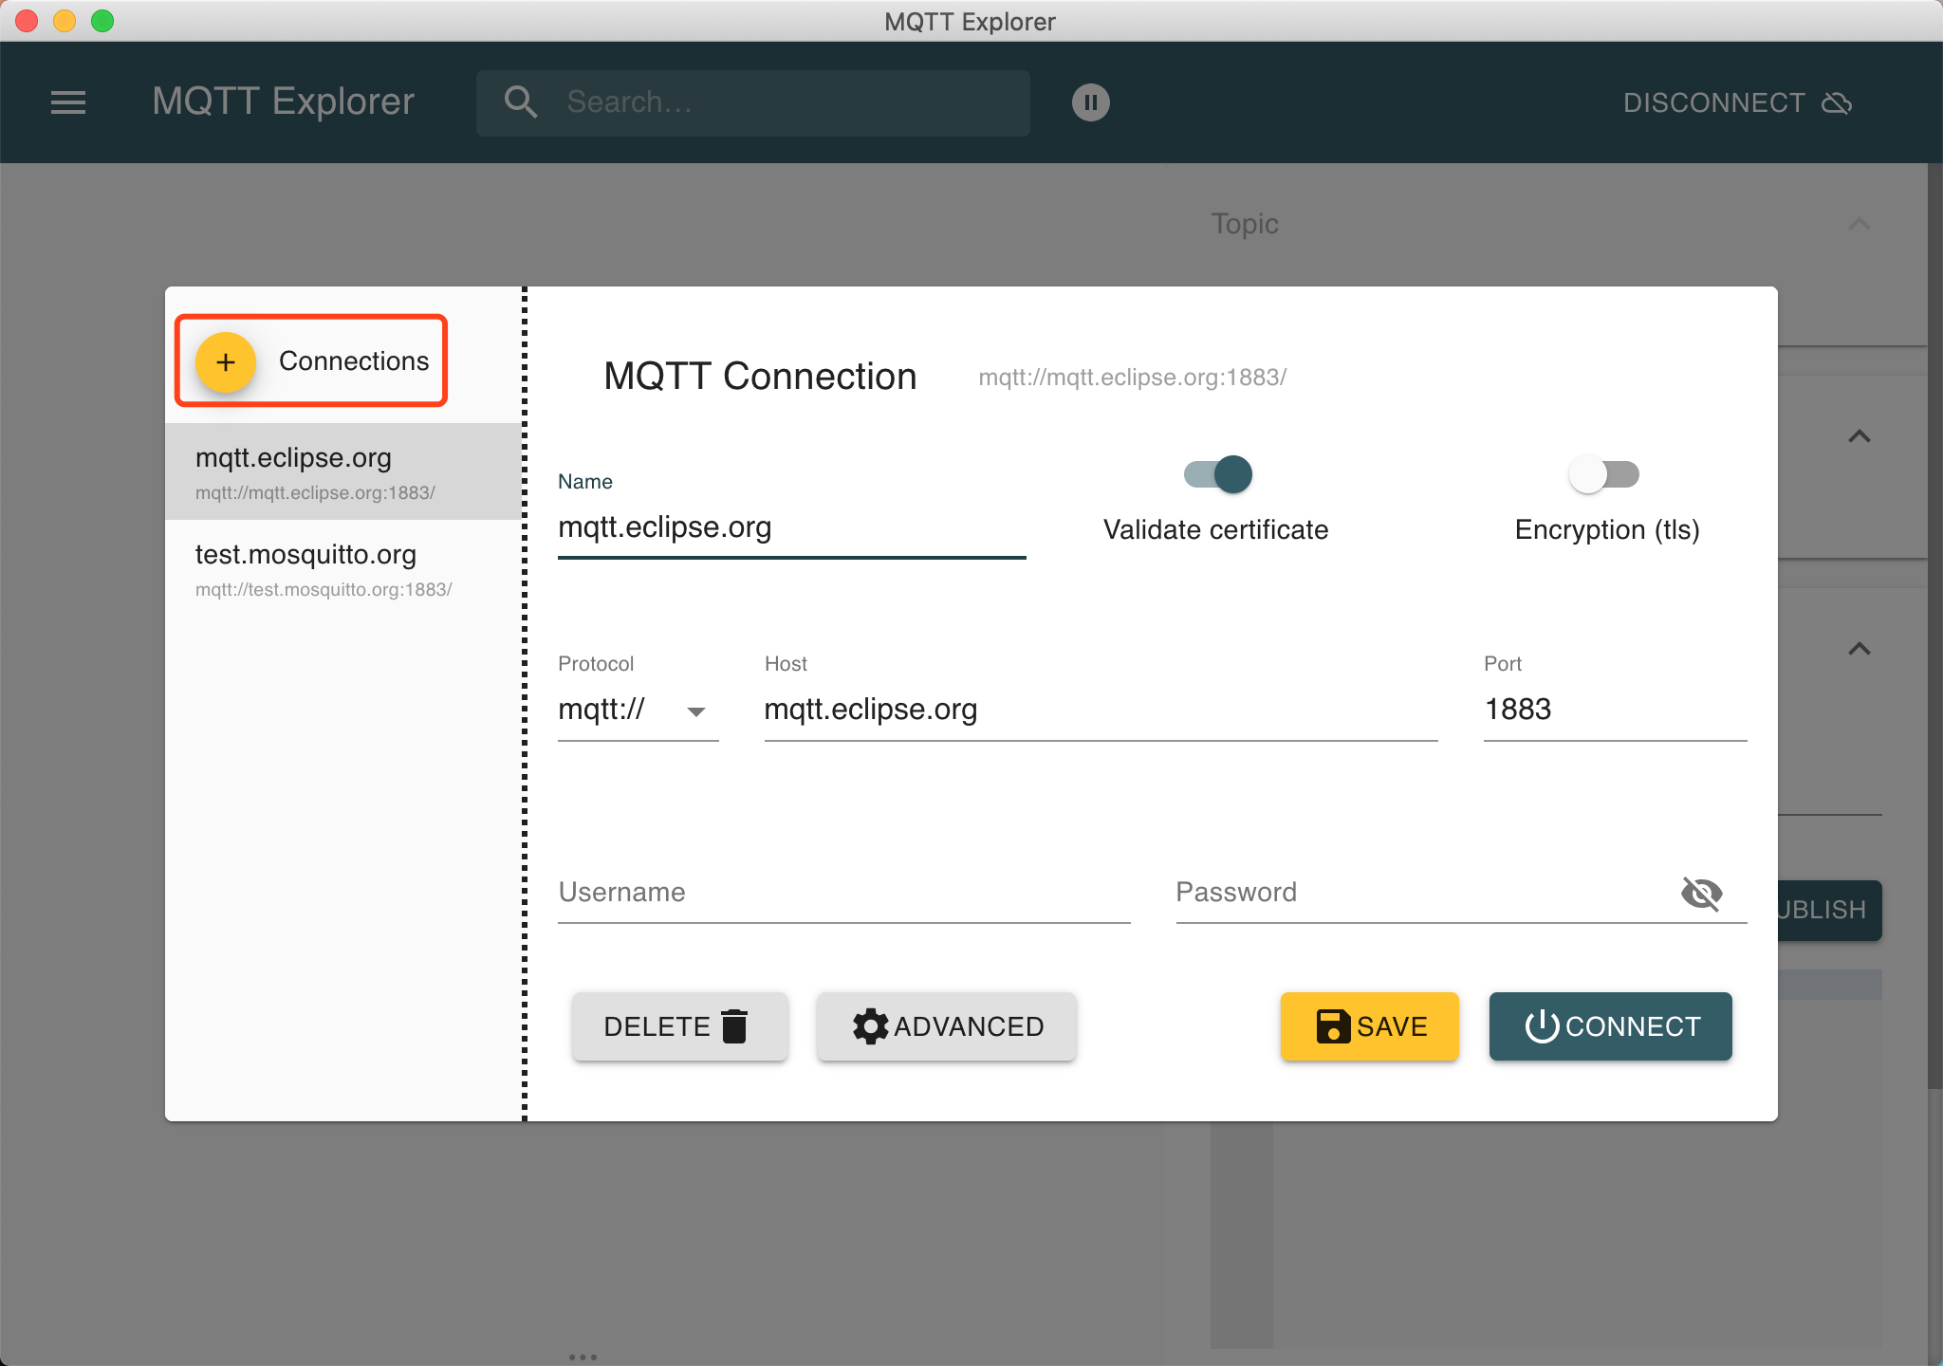
Task: Click the SAVE floppy disk icon
Action: coord(1332,1026)
